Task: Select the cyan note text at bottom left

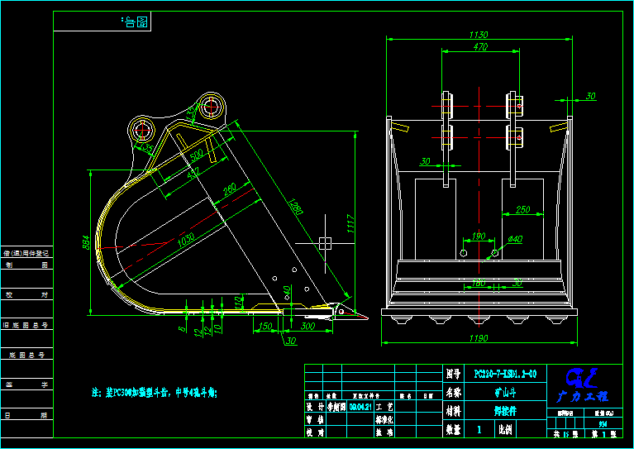Action: tap(153, 393)
